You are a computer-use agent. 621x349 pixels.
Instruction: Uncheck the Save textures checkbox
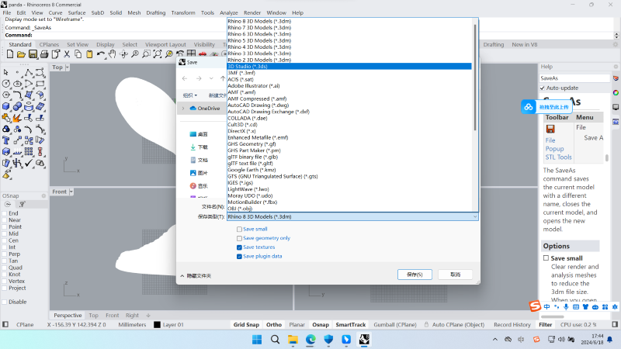tap(239, 247)
